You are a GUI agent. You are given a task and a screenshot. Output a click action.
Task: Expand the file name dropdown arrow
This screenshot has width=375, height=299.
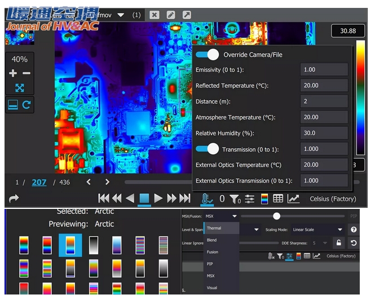pyautogui.click(x=121, y=15)
